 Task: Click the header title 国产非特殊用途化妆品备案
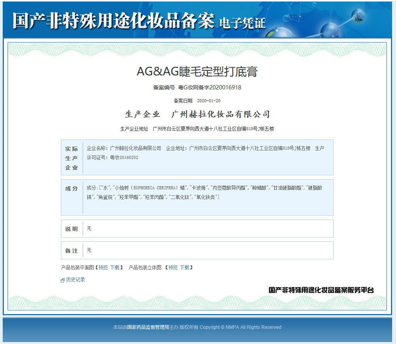[x=114, y=21]
